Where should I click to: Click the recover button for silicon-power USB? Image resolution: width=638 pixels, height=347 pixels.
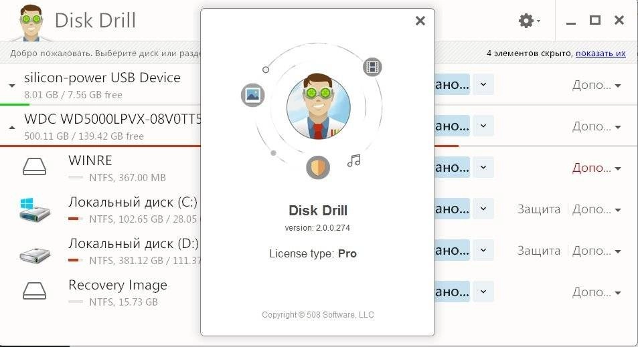click(453, 84)
